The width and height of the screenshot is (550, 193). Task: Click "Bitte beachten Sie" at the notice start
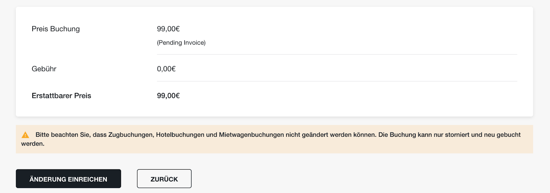(63, 135)
